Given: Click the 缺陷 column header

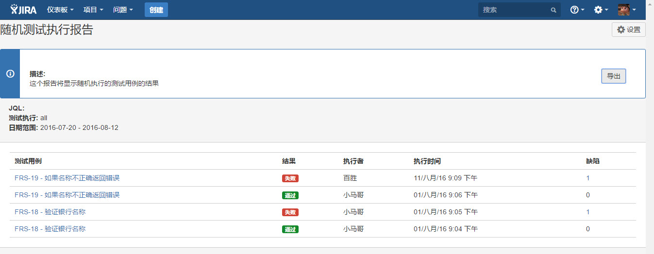Looking at the screenshot, I should (593, 161).
